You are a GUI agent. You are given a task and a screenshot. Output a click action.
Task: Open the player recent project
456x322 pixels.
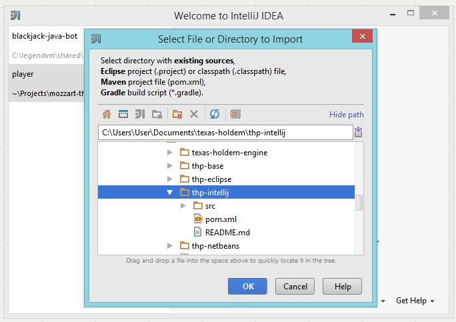click(x=47, y=83)
